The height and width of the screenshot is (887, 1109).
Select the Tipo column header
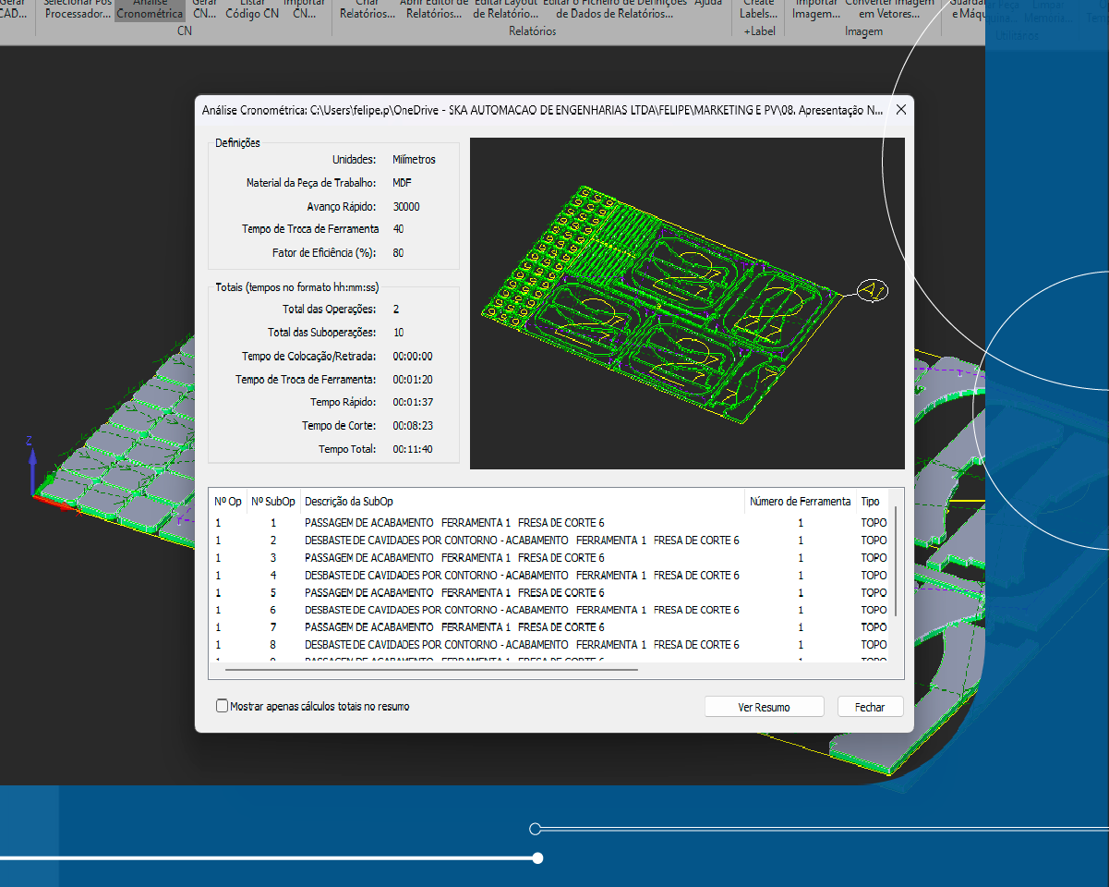point(871,502)
